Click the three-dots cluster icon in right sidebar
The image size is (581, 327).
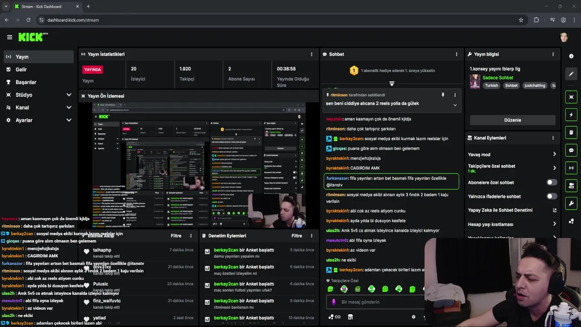pos(571,221)
